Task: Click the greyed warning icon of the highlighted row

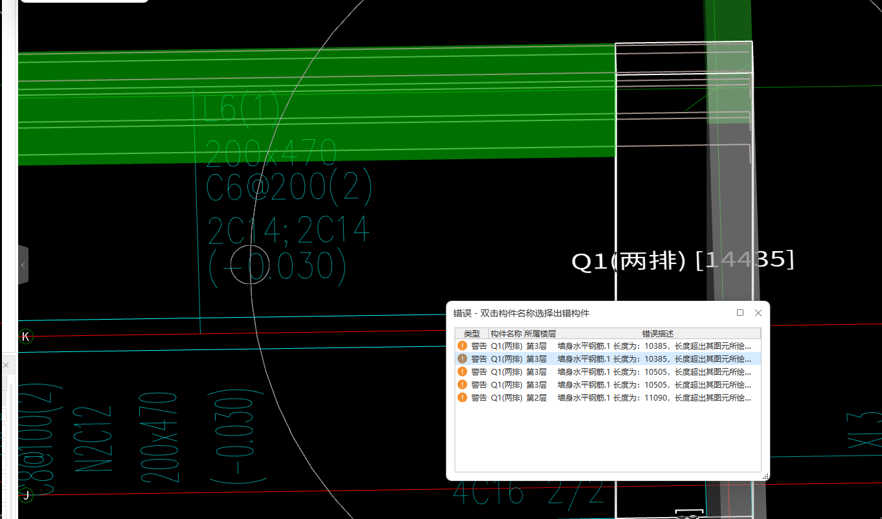Action: click(462, 359)
